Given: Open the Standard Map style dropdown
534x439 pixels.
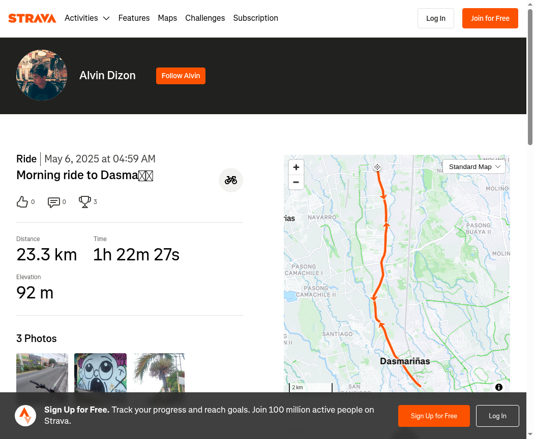Looking at the screenshot, I should 473,167.
